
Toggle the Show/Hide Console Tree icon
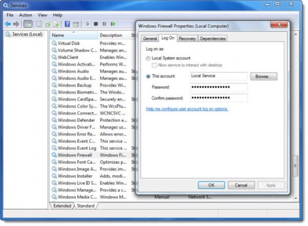(28, 24)
